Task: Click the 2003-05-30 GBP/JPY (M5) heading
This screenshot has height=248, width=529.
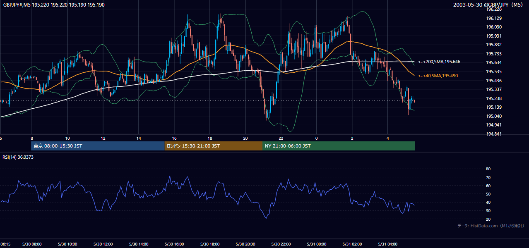Action: (489, 5)
